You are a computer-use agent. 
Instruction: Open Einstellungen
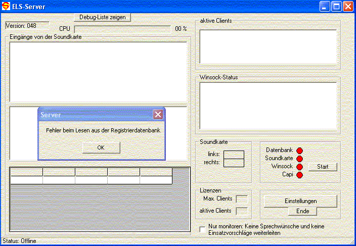coord(300,201)
